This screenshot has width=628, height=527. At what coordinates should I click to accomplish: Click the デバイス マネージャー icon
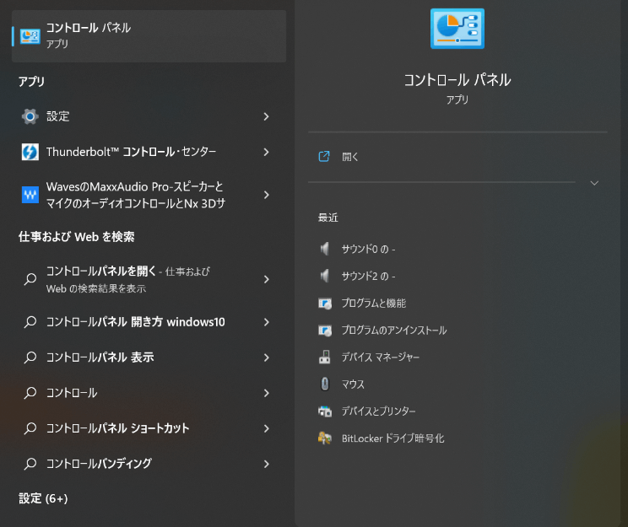tap(325, 357)
